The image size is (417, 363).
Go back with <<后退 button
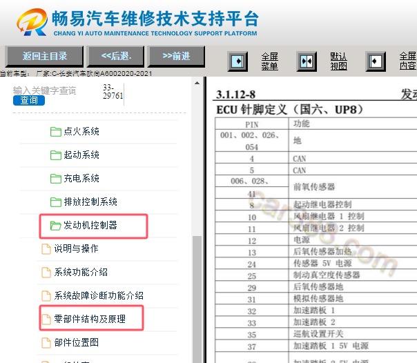116,56
